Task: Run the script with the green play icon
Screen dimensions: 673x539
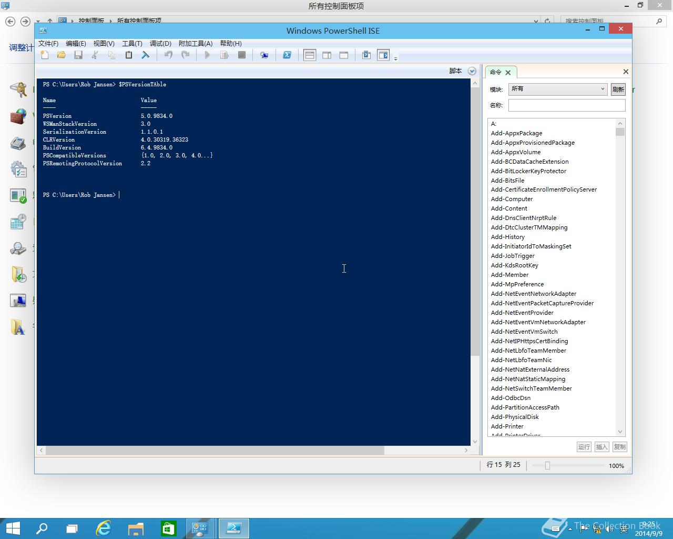Action: (207, 55)
